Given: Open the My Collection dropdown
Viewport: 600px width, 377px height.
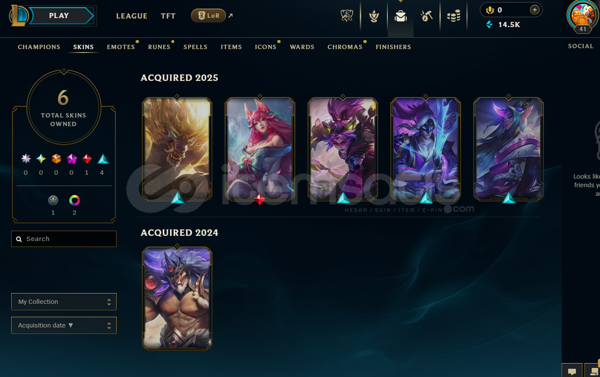Looking at the screenshot, I should point(64,302).
